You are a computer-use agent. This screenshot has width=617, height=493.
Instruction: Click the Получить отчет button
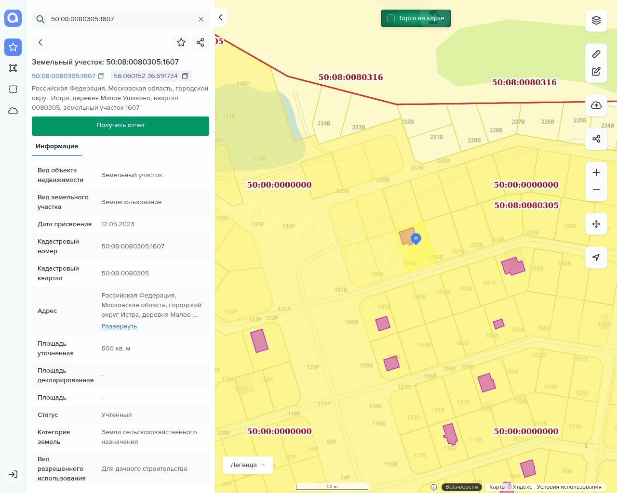pos(121,125)
